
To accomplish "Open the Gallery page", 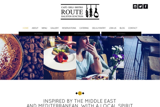I will click(55, 28).
